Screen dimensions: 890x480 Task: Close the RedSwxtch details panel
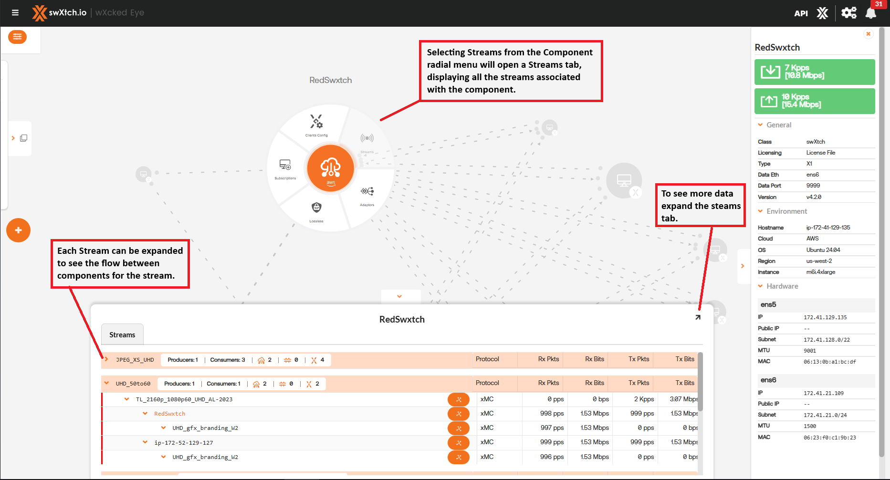coord(868,34)
